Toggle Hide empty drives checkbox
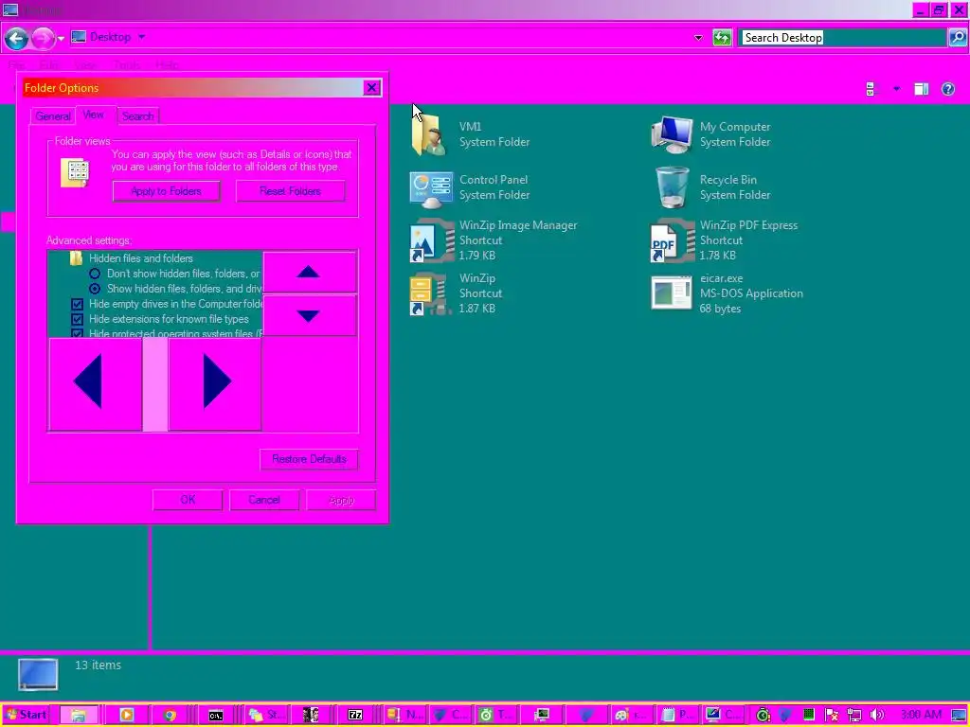 78,304
